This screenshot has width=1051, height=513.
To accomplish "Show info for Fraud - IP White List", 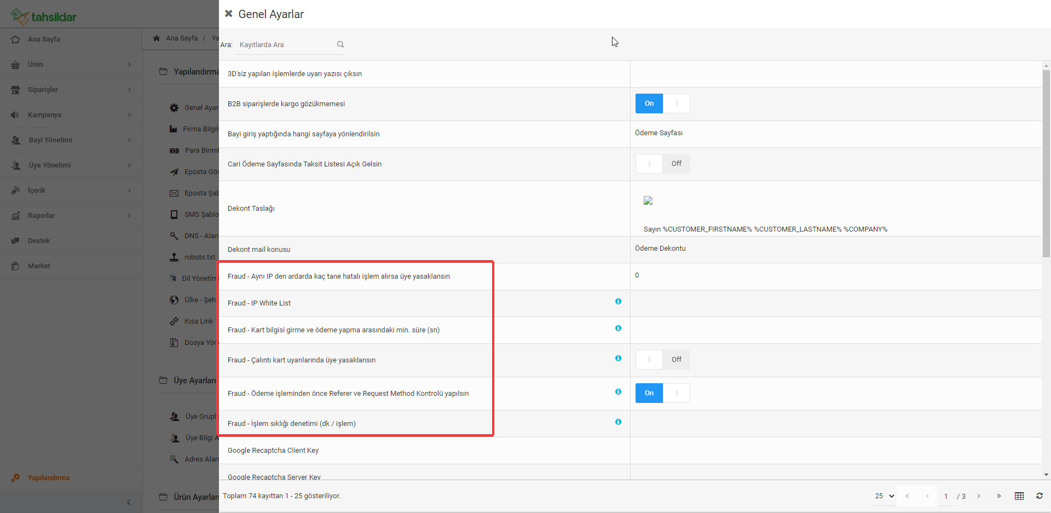I will point(618,302).
